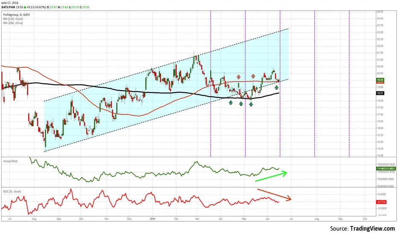Click the '+0.13 (+0.67%)' change value
This screenshot has height=235, width=398.
coord(36,7)
